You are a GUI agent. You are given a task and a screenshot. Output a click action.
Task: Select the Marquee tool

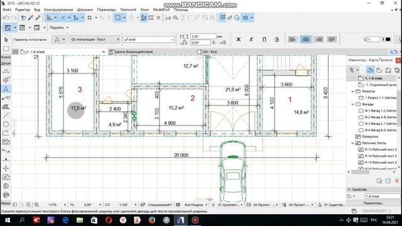click(6, 49)
